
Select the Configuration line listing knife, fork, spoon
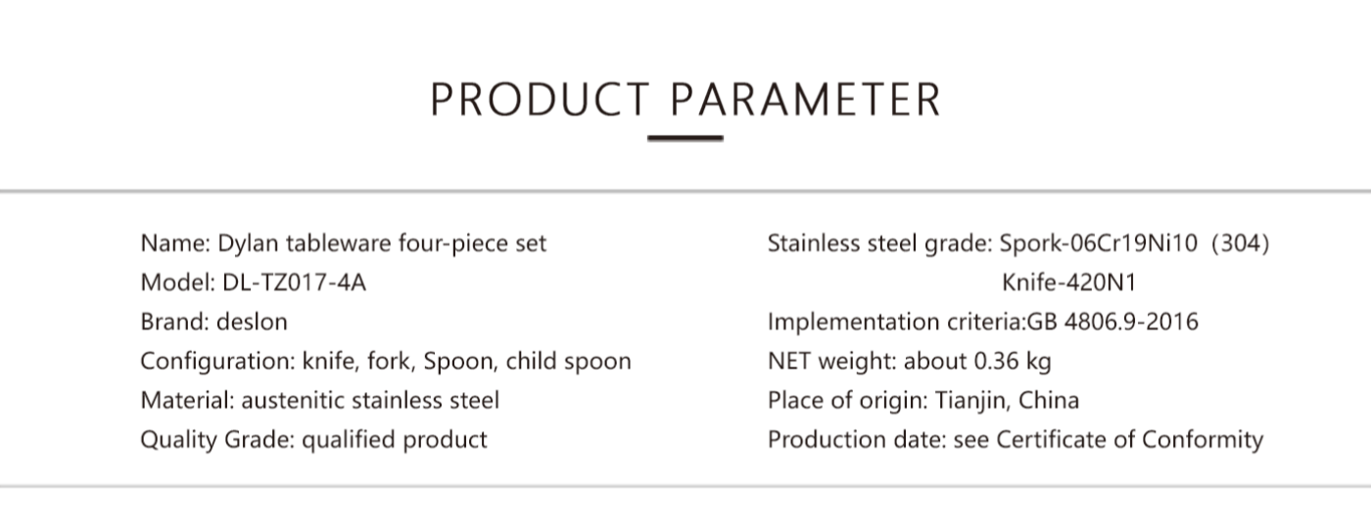[386, 362]
